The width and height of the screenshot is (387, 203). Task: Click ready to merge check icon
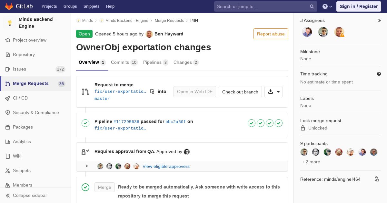(85, 187)
